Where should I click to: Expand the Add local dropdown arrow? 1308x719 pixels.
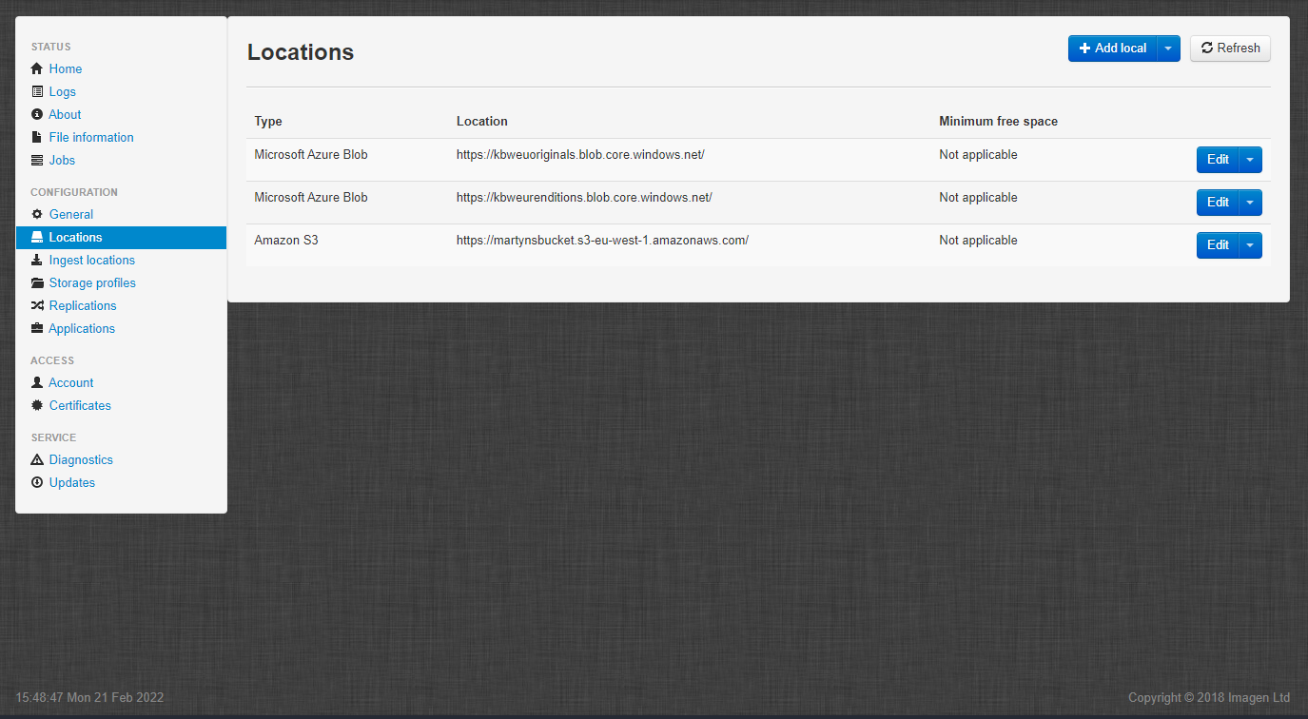[1169, 49]
